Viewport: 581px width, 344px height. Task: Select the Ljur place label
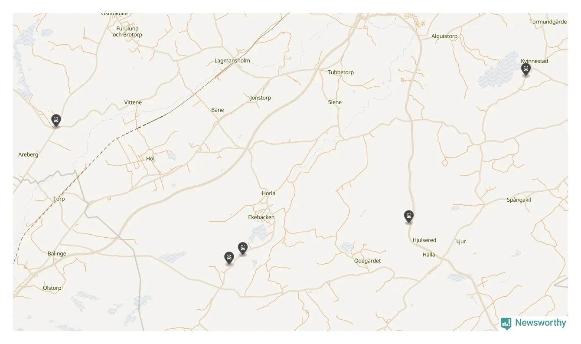(461, 242)
